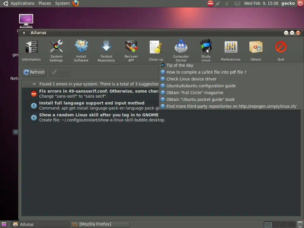Switch to Ailurus in the taskbar
This screenshot has width=304, height=228.
[x=40, y=224]
